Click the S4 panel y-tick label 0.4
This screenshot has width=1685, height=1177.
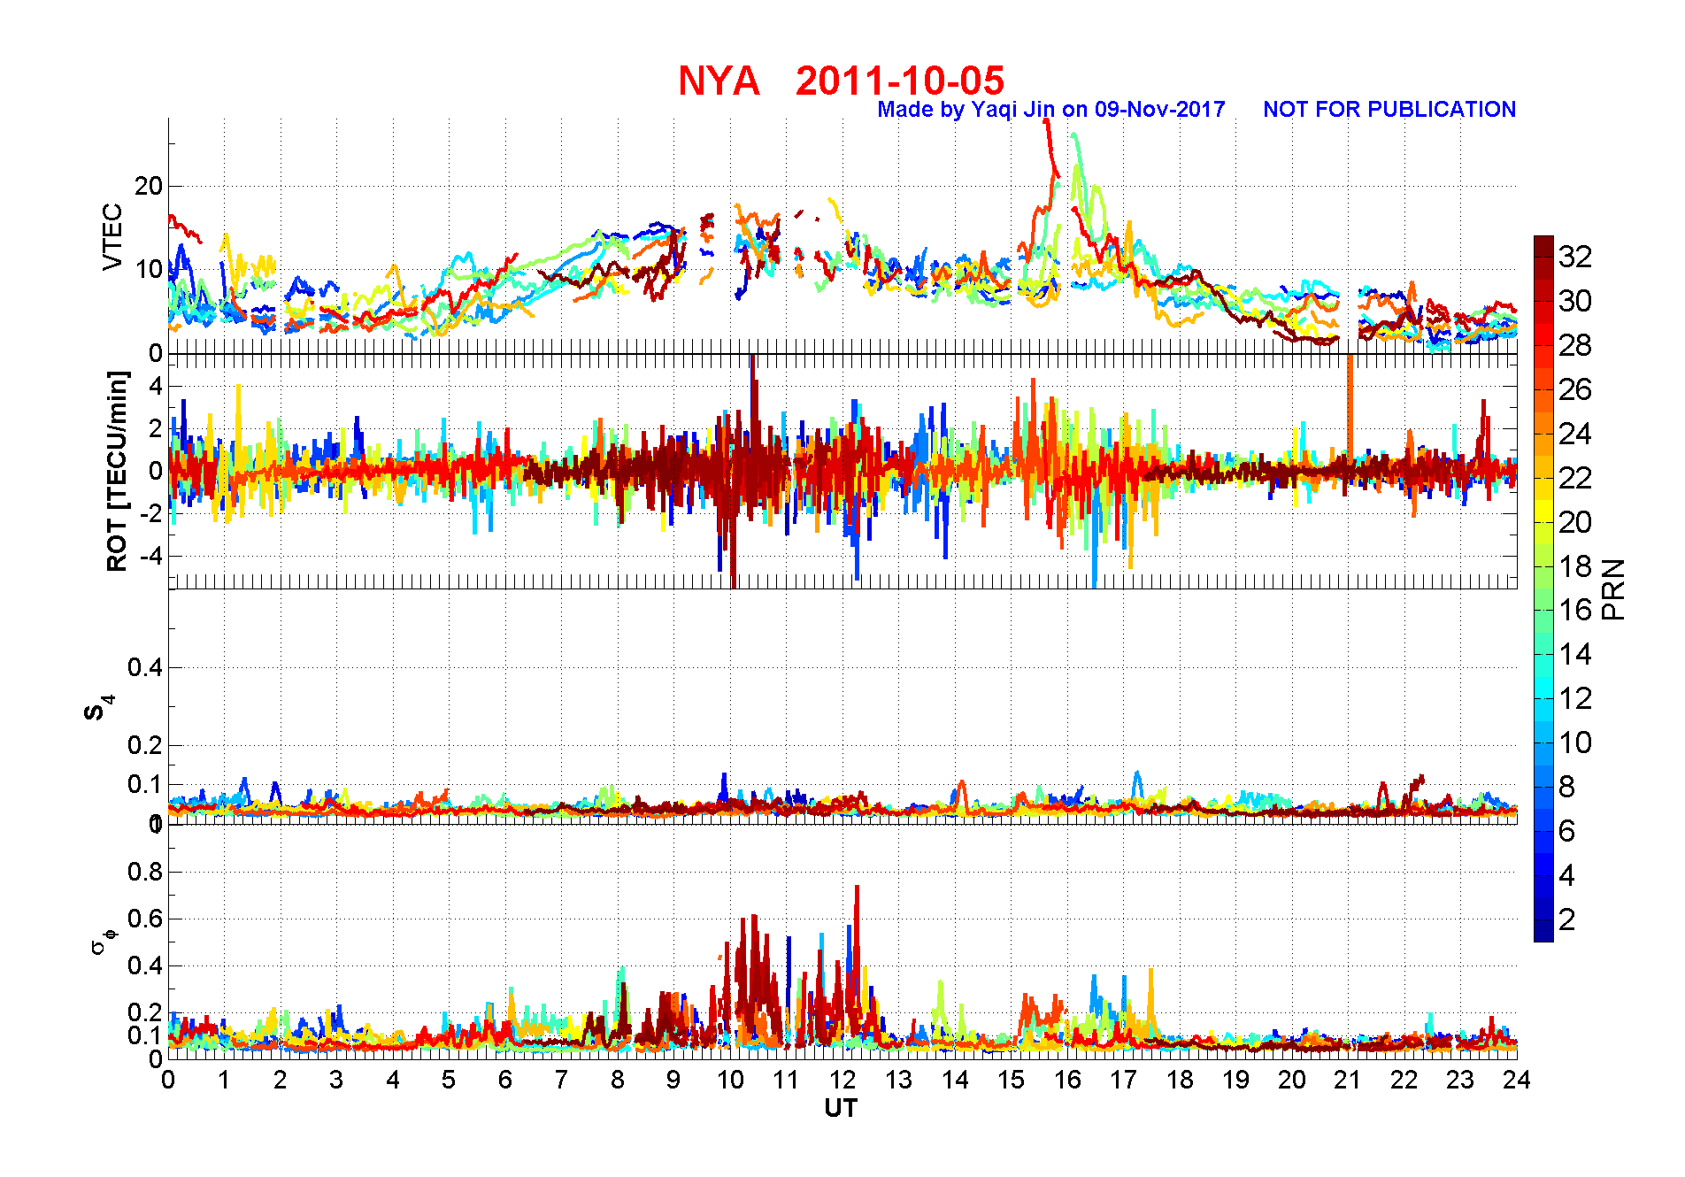coord(145,667)
